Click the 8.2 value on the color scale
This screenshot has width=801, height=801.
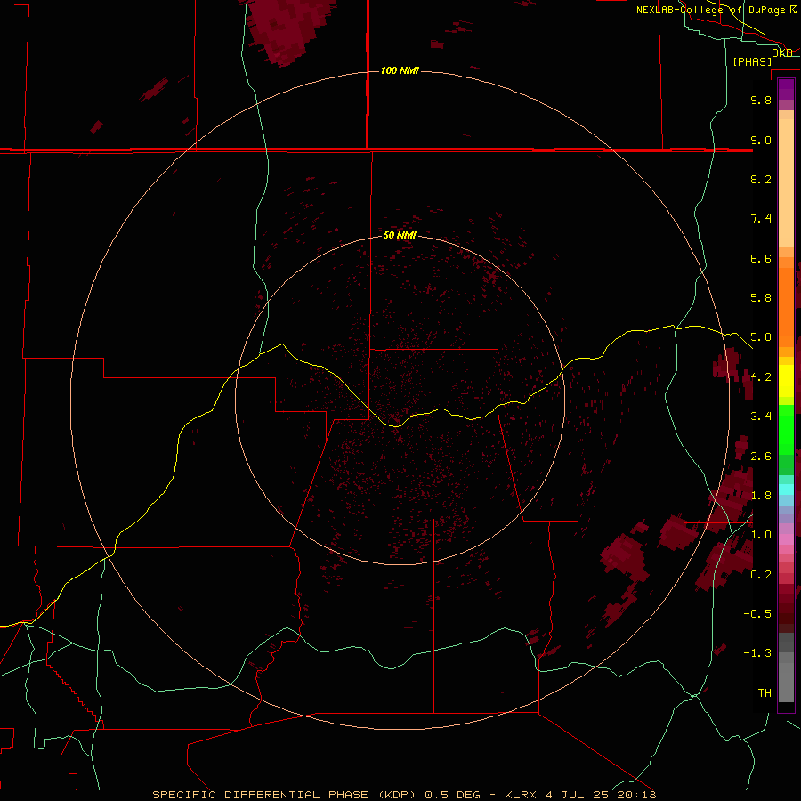[x=761, y=179]
